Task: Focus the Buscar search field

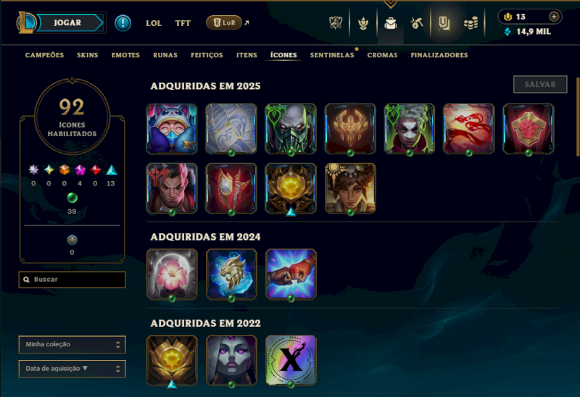Action: coord(72,280)
